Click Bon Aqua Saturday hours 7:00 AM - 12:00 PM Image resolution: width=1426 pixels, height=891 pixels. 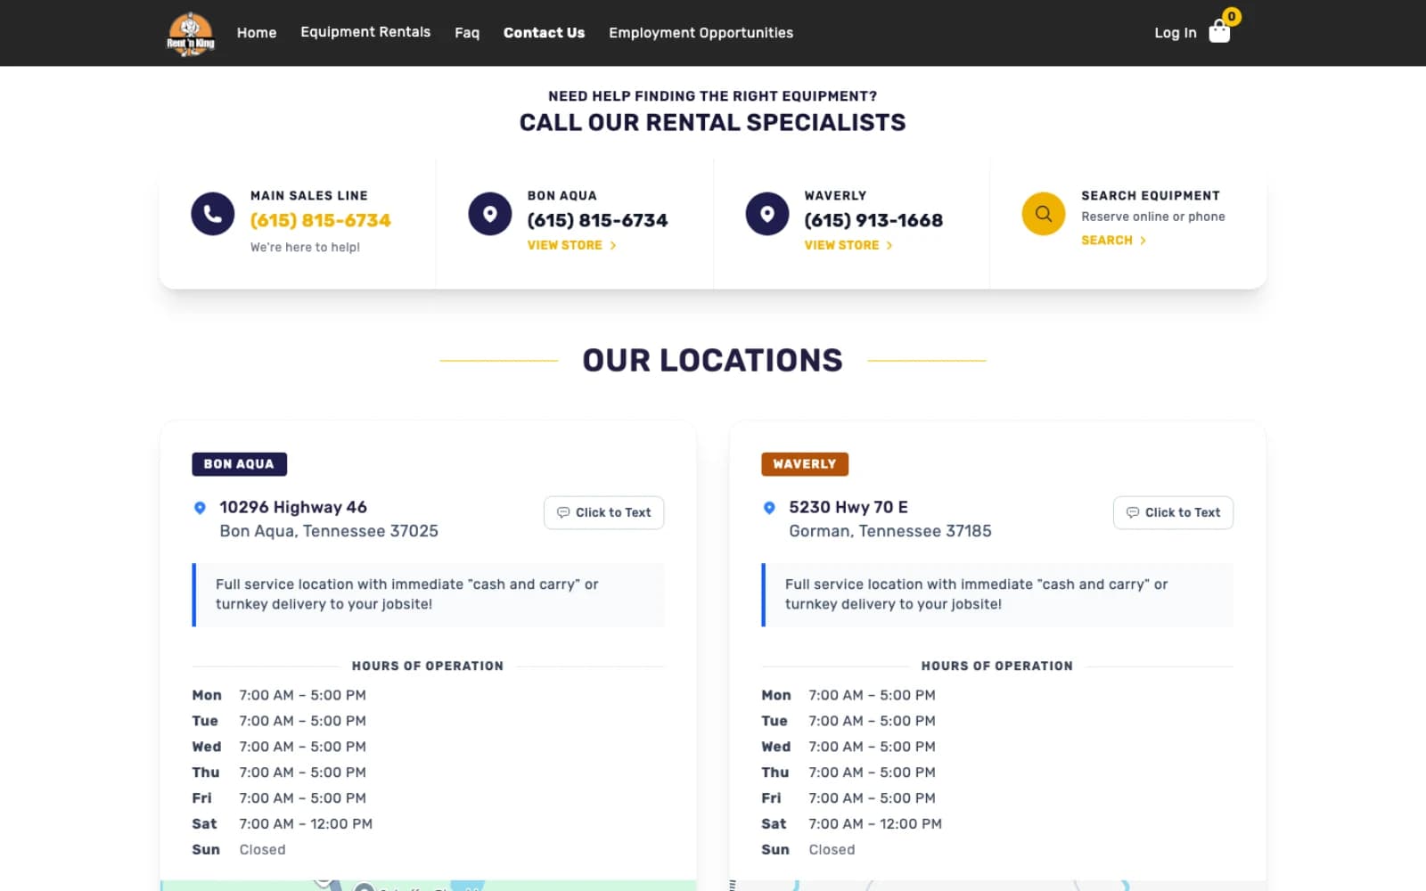pyautogui.click(x=306, y=824)
